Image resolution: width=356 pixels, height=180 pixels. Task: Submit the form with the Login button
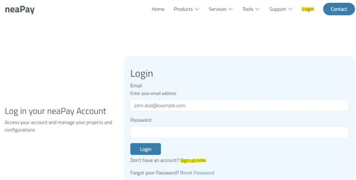pos(145,149)
